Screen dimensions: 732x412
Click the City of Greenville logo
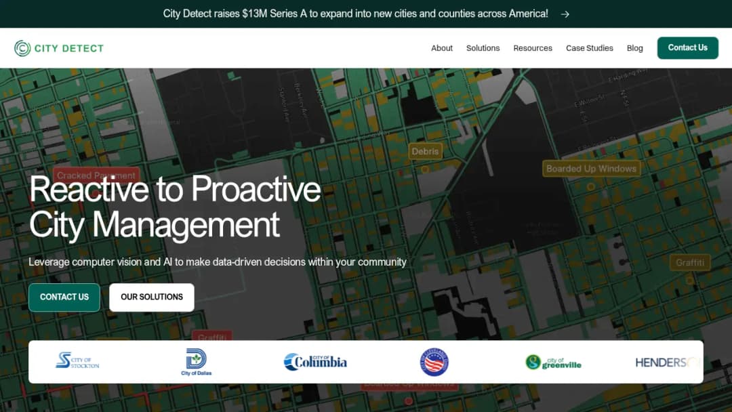(553, 362)
